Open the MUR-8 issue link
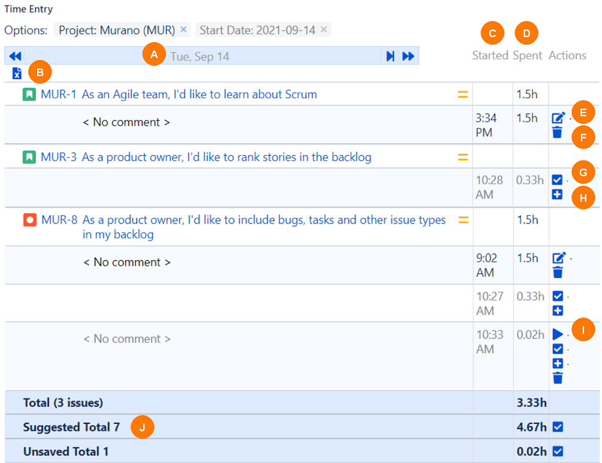 [59, 220]
